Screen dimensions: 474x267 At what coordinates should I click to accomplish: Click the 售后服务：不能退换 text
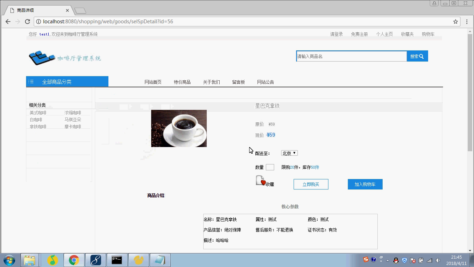[x=274, y=230]
